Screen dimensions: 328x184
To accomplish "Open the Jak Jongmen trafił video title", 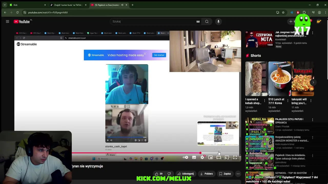I will click(291, 34).
